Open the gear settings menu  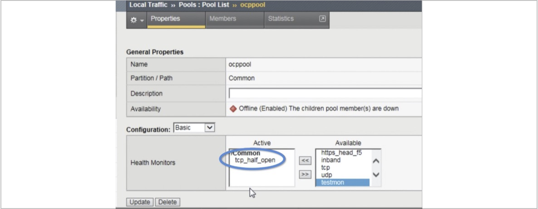137,20
